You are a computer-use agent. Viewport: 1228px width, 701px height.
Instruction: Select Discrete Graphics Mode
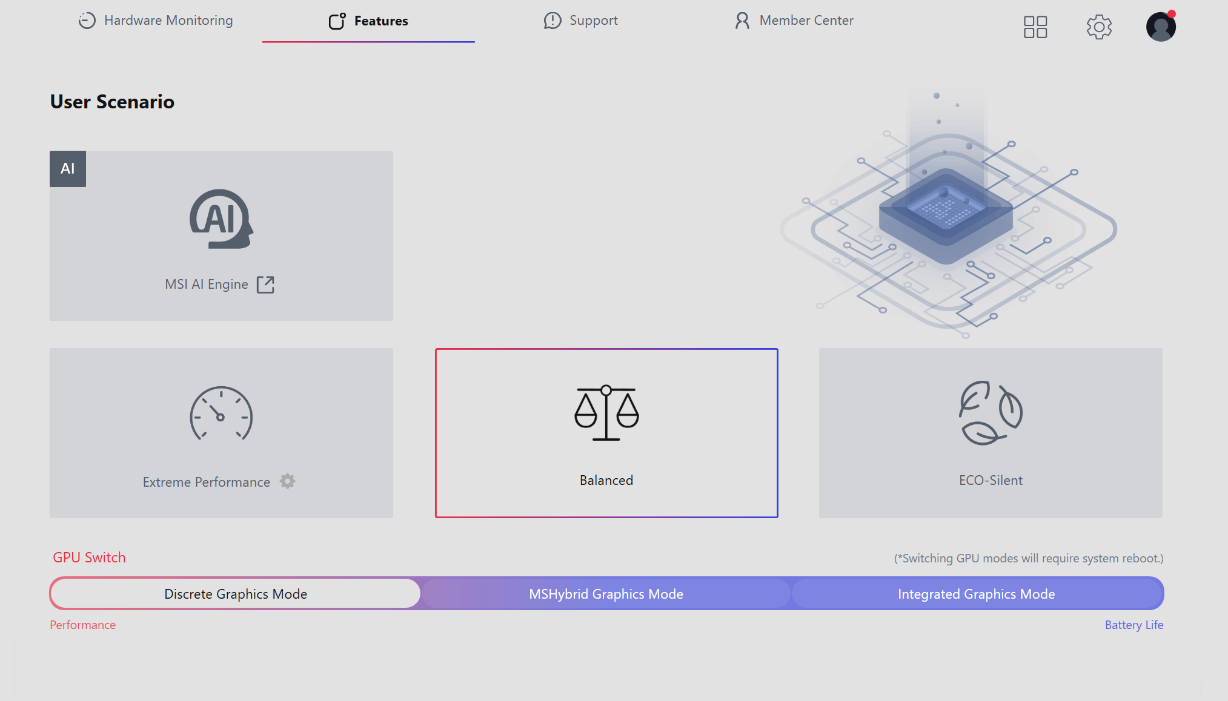(x=236, y=594)
